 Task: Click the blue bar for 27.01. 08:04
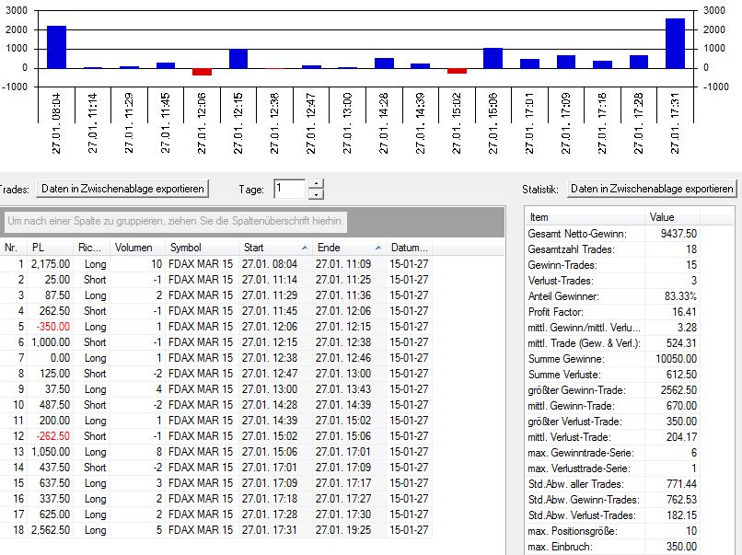56,47
